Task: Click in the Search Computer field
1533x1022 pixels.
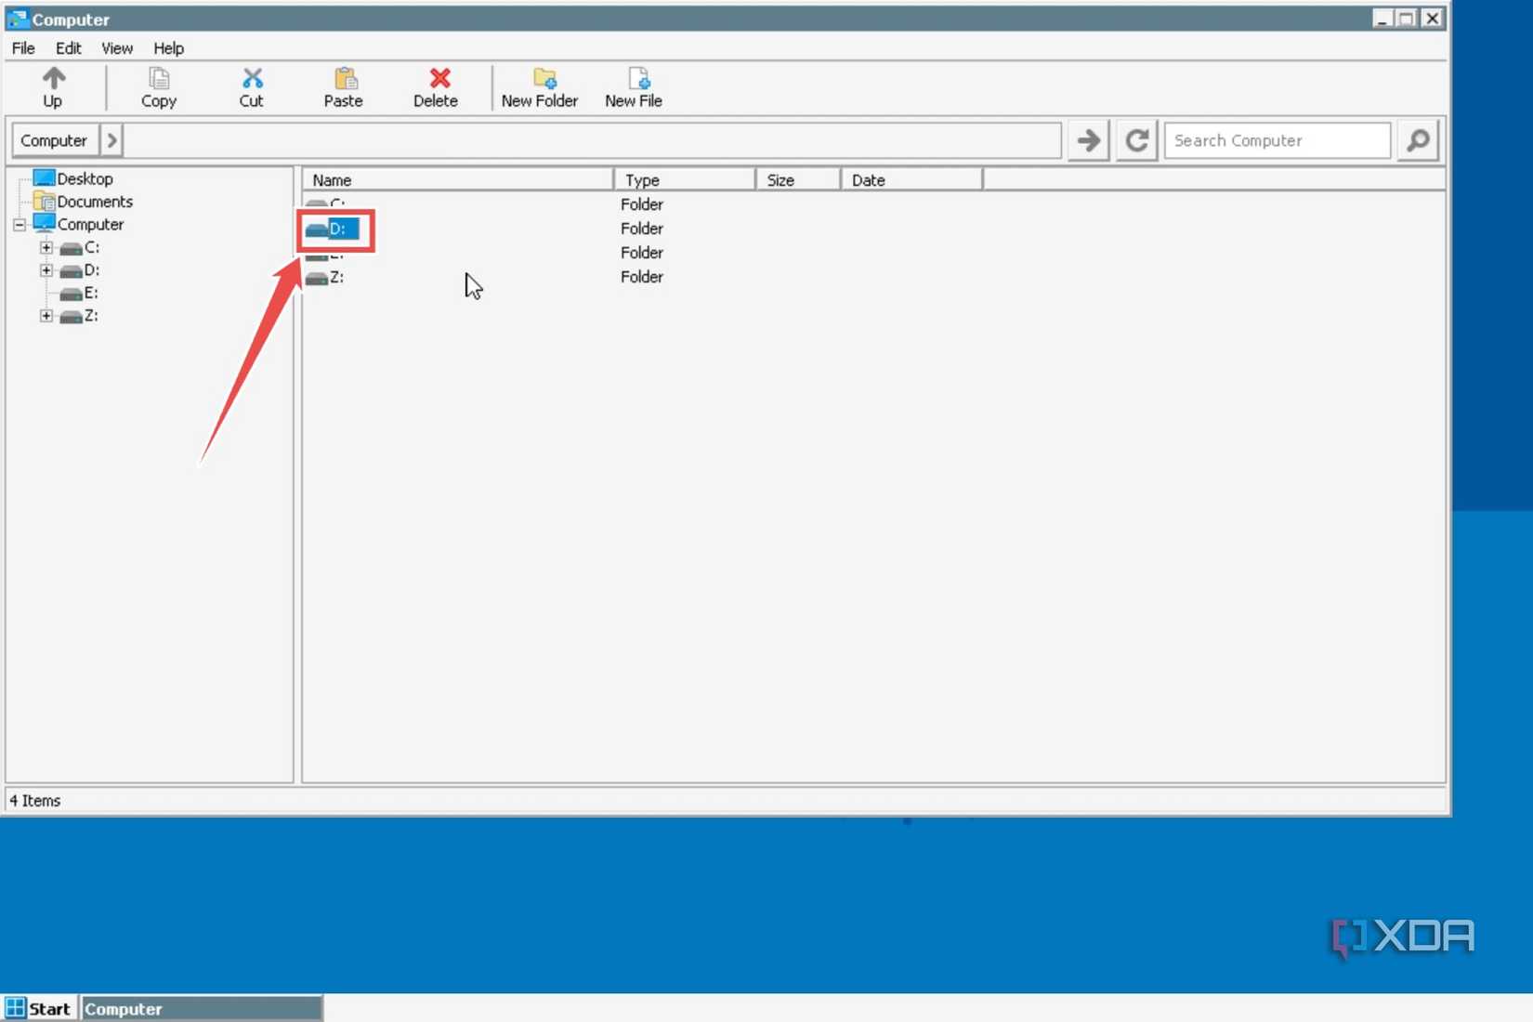Action: point(1277,140)
